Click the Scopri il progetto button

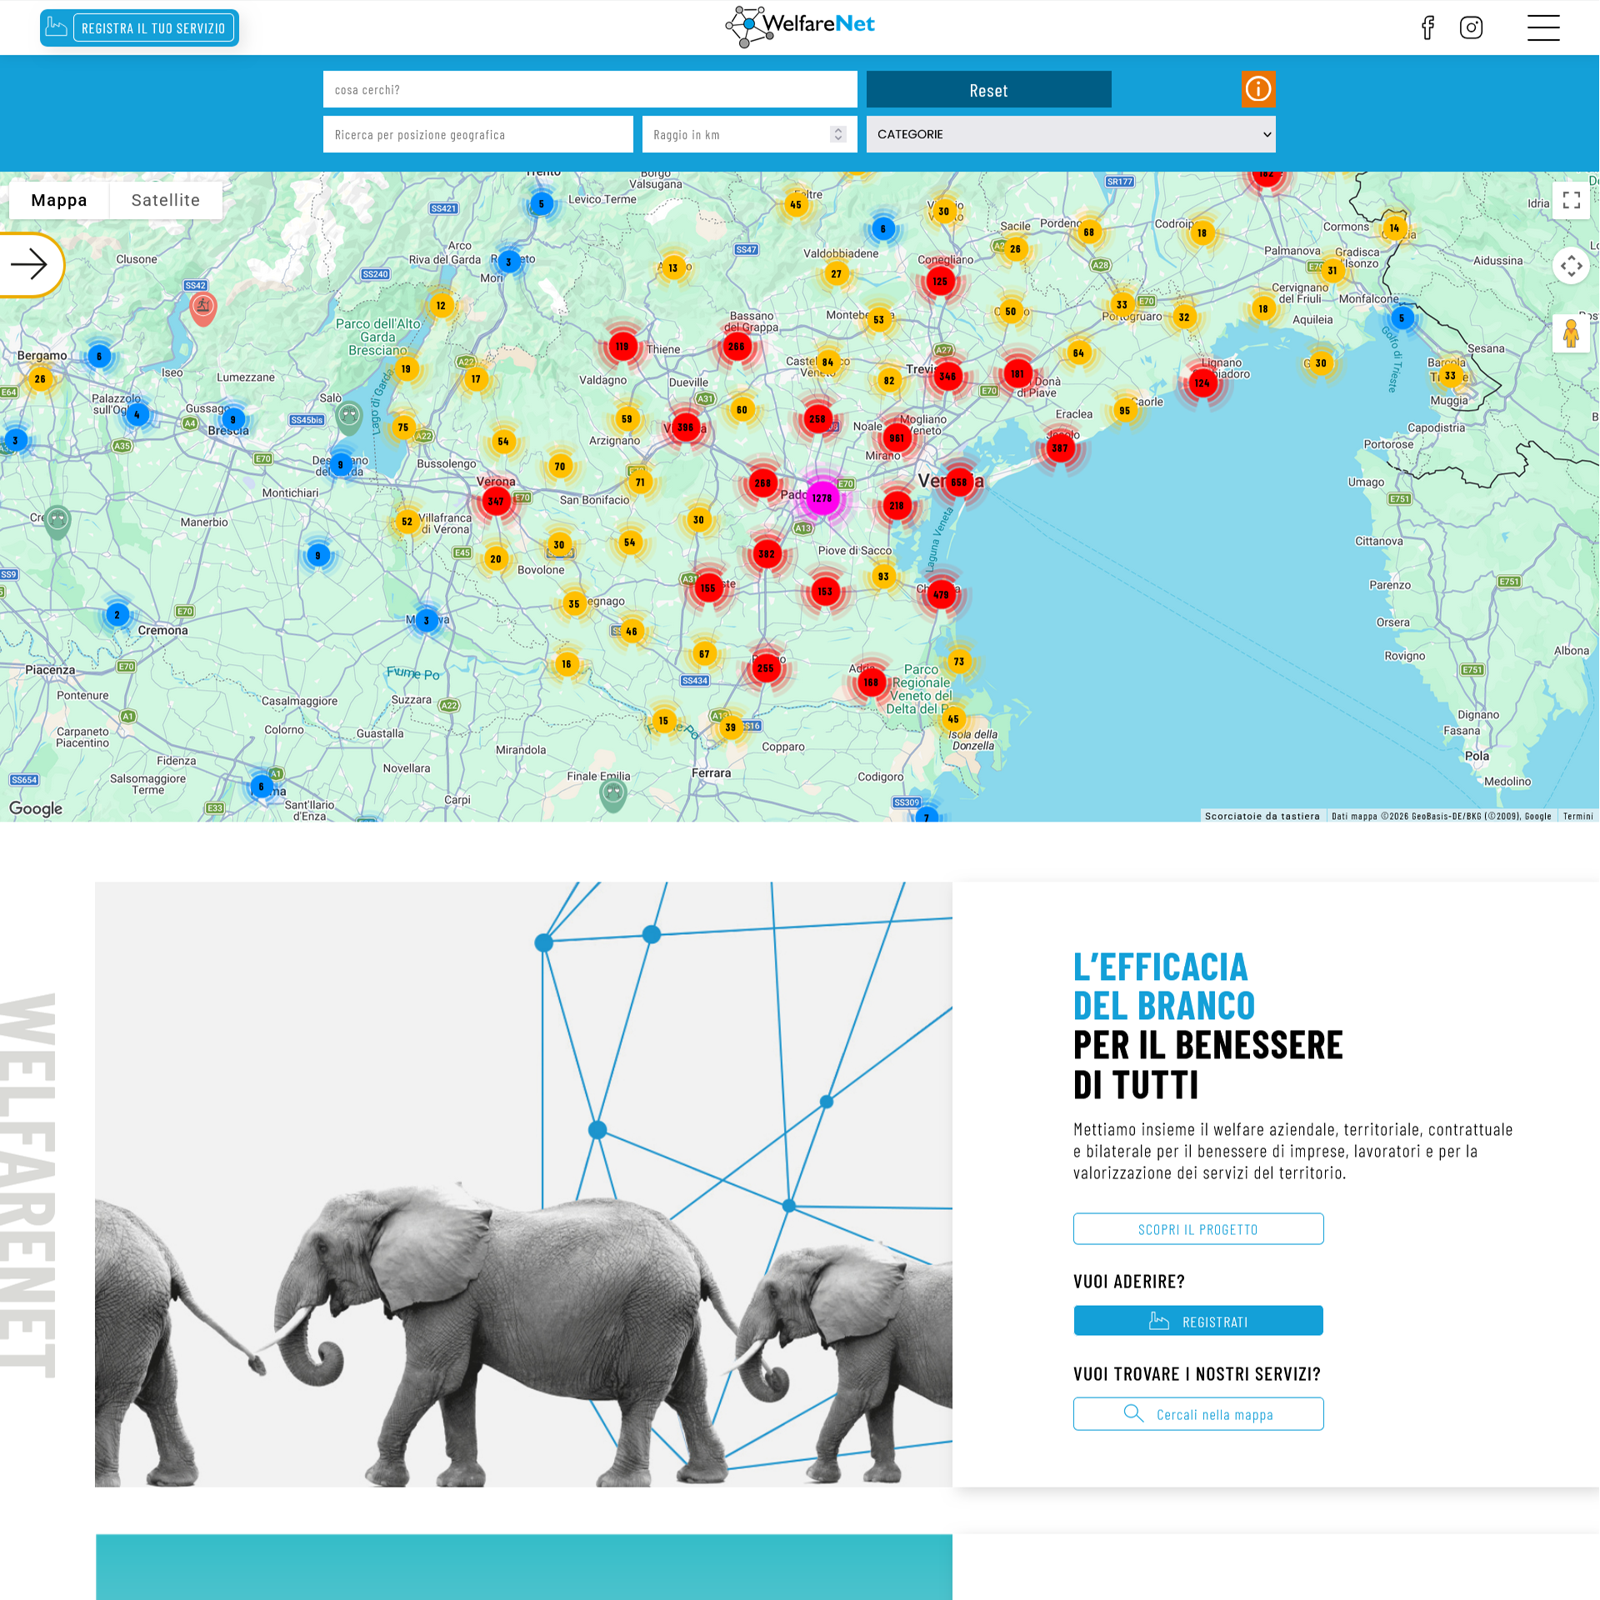(1198, 1228)
